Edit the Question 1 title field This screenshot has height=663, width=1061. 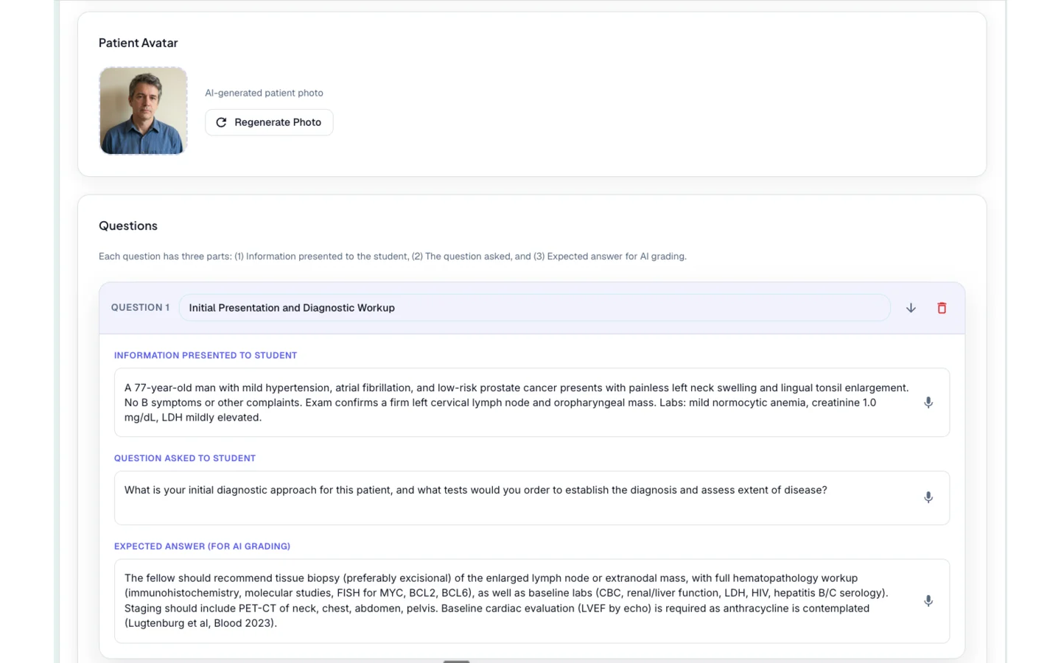pyautogui.click(x=534, y=308)
